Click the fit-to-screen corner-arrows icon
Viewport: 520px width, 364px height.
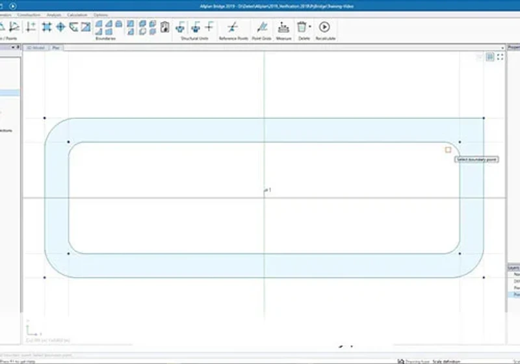(500, 57)
